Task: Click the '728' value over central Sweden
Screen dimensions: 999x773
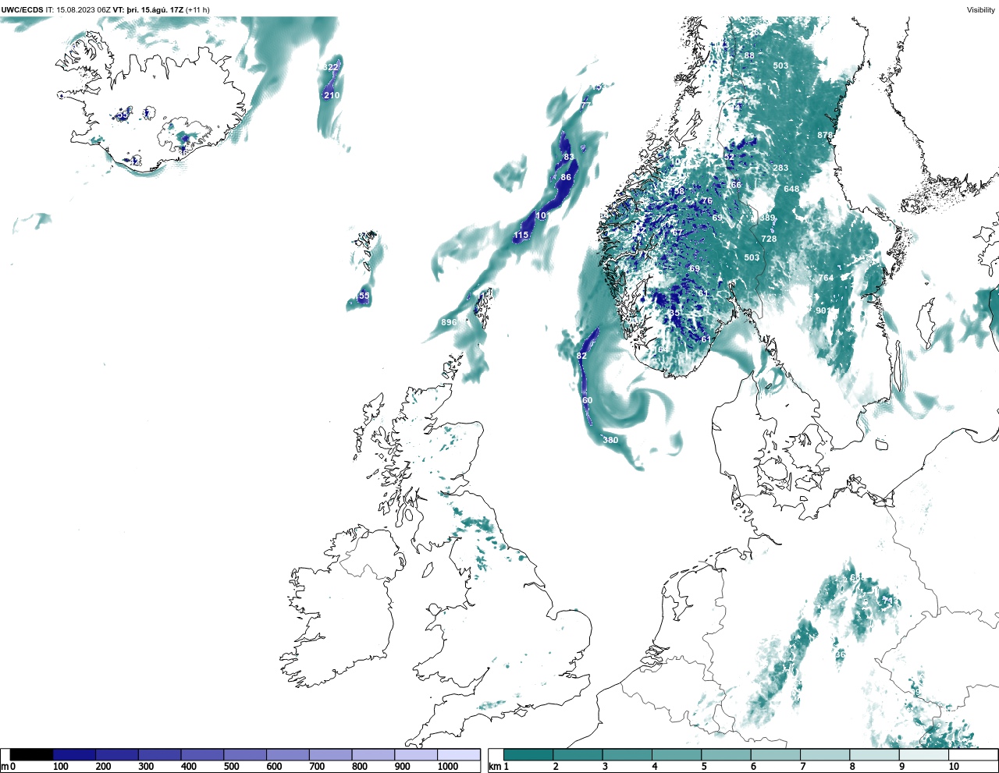Action: tap(769, 239)
